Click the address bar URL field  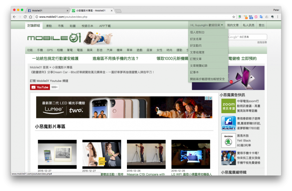(x=134, y=17)
